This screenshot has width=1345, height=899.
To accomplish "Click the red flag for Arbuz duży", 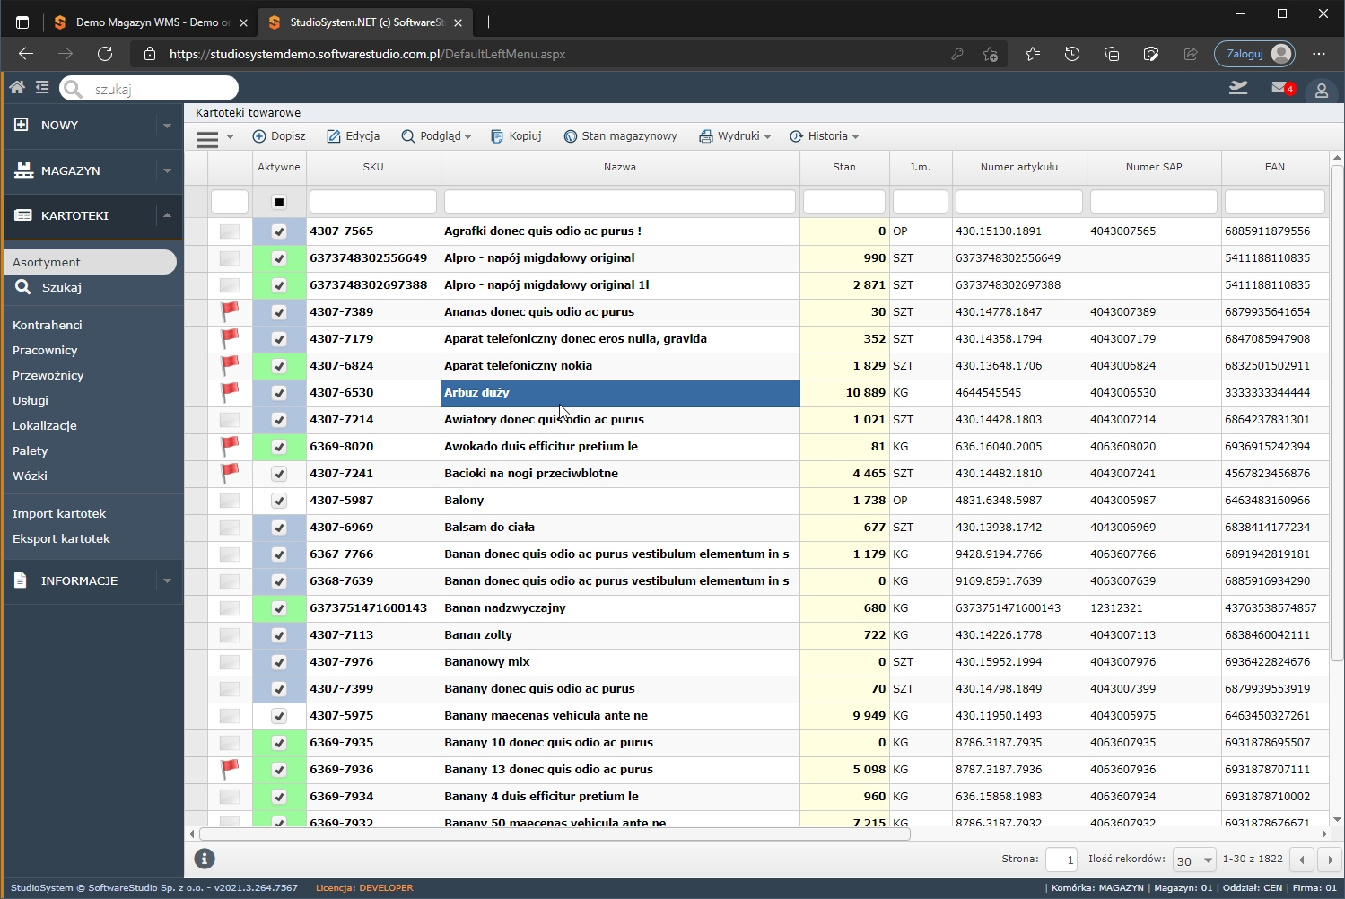I will coord(230,392).
